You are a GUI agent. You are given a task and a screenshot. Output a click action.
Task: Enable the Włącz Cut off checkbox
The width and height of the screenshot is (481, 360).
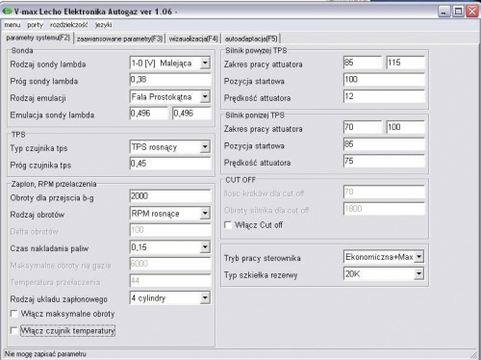point(228,225)
